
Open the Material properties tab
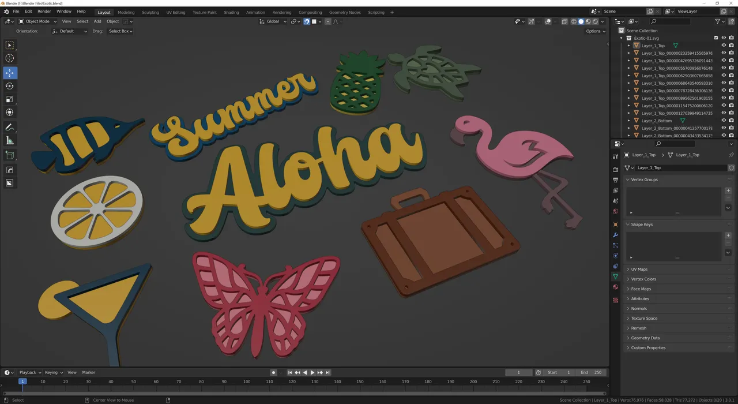[x=615, y=287]
